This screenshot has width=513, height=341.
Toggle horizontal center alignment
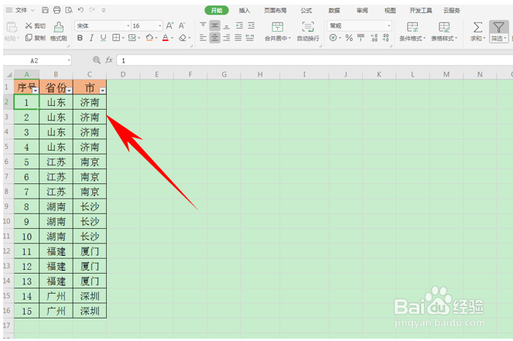pos(214,38)
